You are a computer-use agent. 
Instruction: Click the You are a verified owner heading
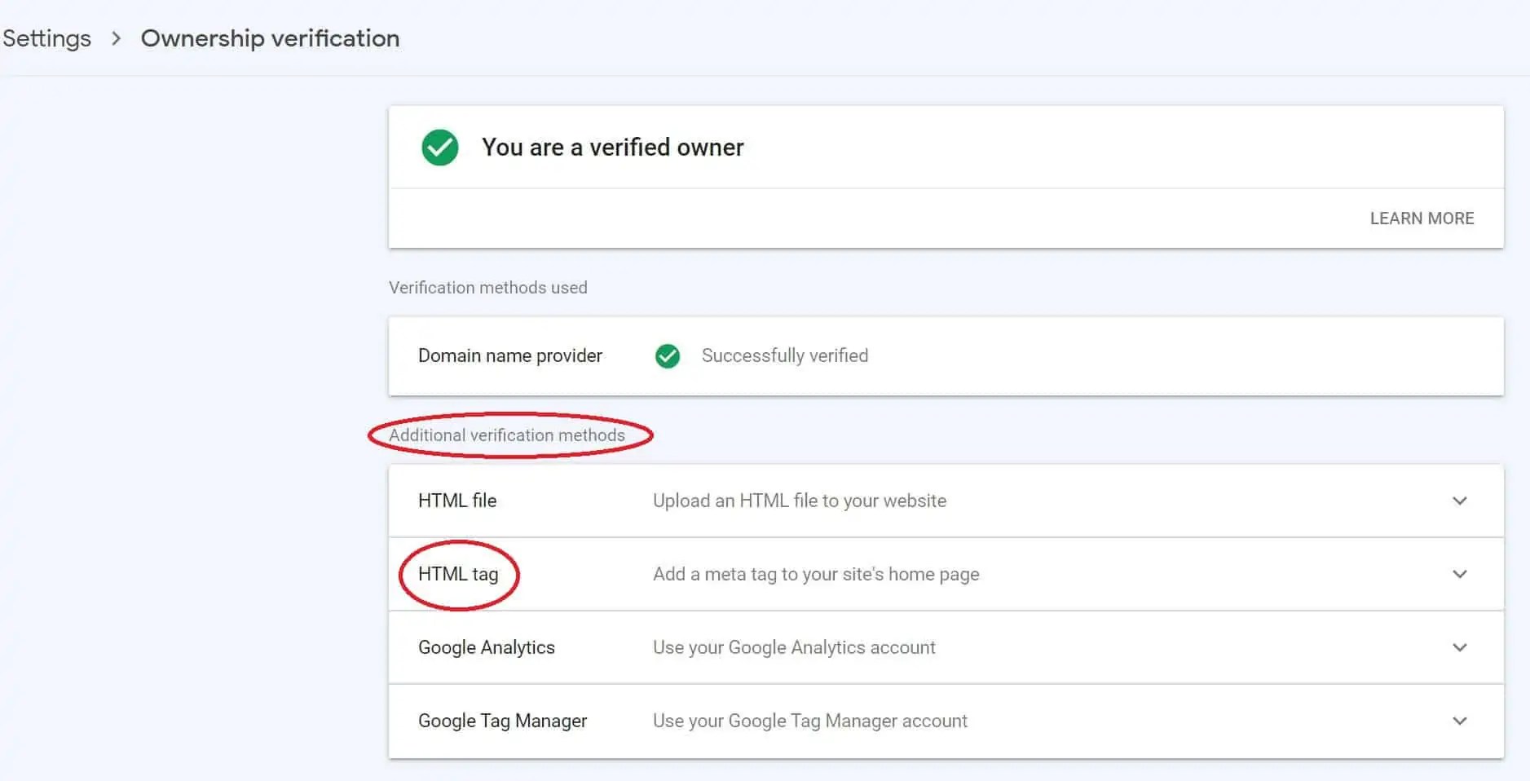pos(612,148)
